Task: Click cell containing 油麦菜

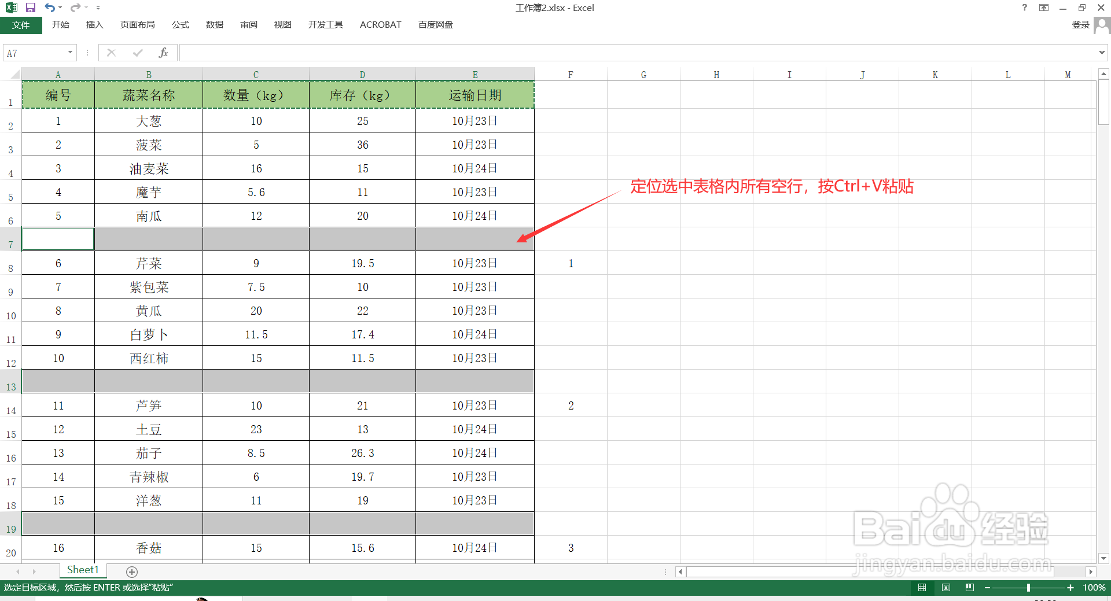Action: click(149, 168)
